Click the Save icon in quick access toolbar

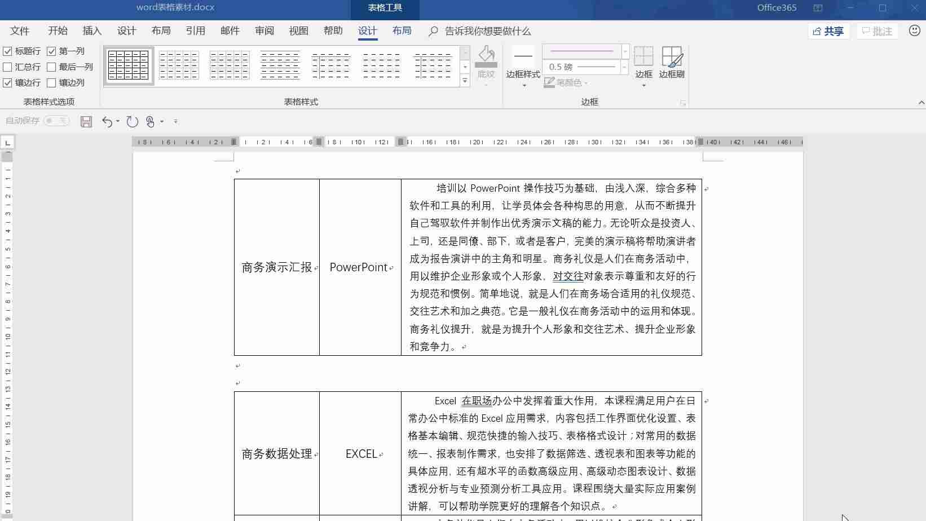pyautogui.click(x=86, y=121)
